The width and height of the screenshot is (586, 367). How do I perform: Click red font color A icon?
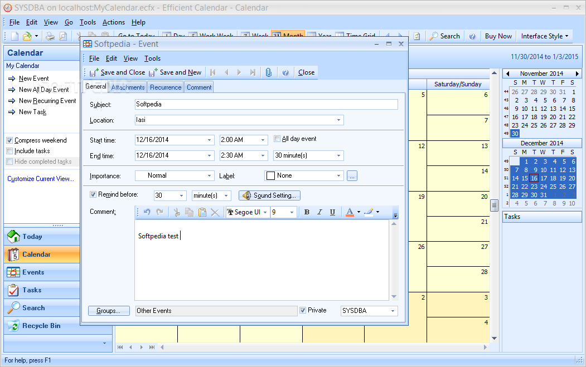[350, 212]
